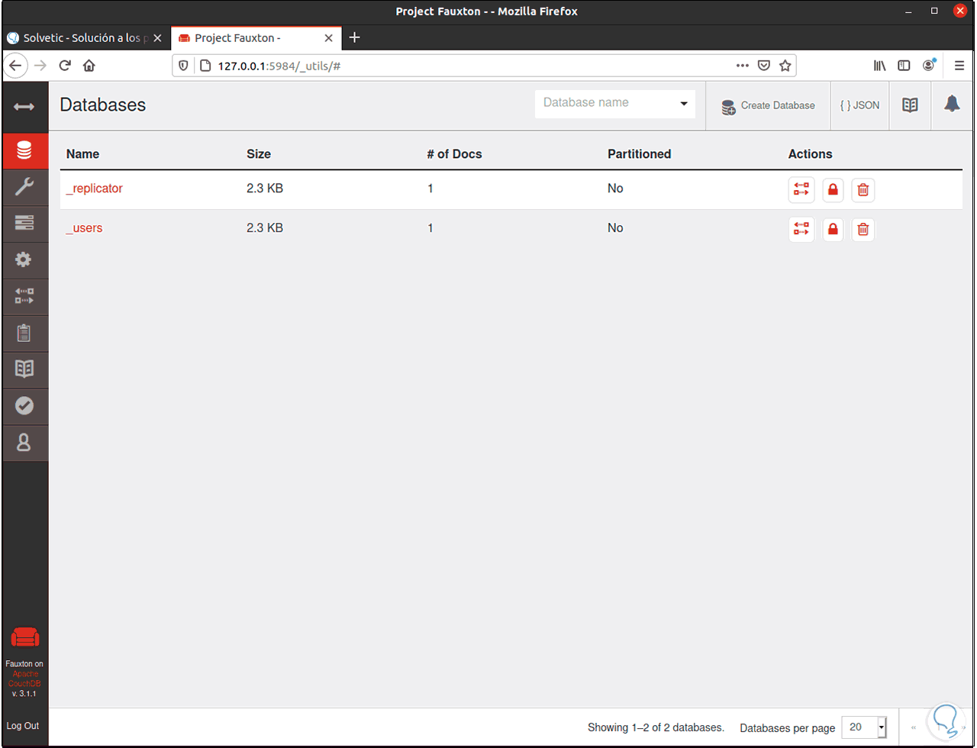977x748 pixels.
Task: Click the Name column header
Action: point(83,154)
